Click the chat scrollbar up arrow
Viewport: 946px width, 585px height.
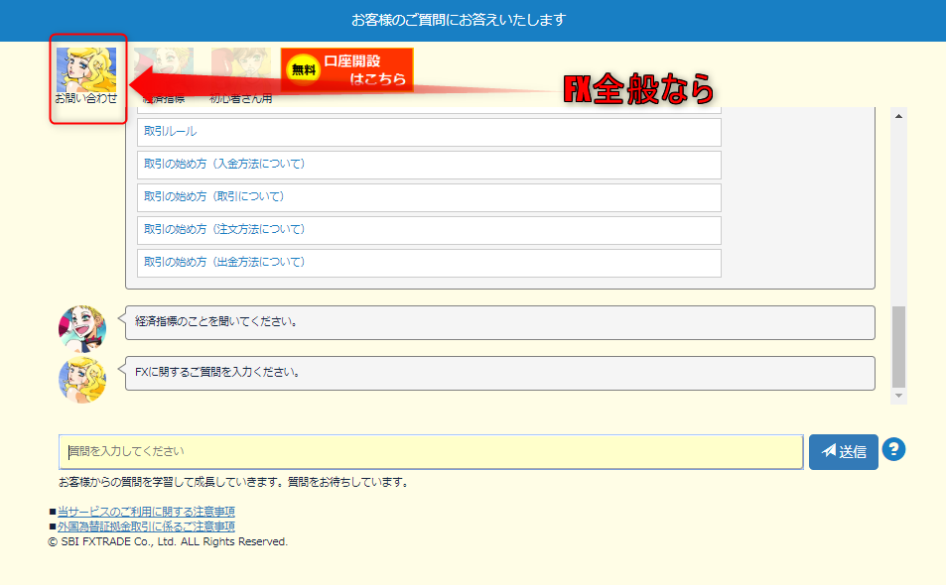(x=899, y=116)
